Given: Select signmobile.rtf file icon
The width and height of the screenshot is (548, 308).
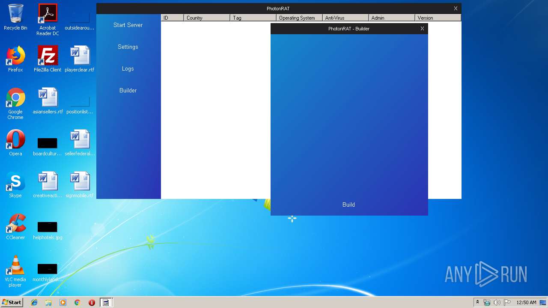Looking at the screenshot, I should (80, 185).
